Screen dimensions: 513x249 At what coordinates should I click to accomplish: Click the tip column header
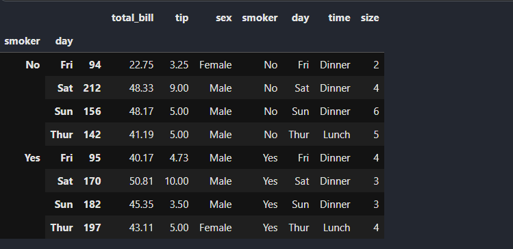pyautogui.click(x=182, y=18)
